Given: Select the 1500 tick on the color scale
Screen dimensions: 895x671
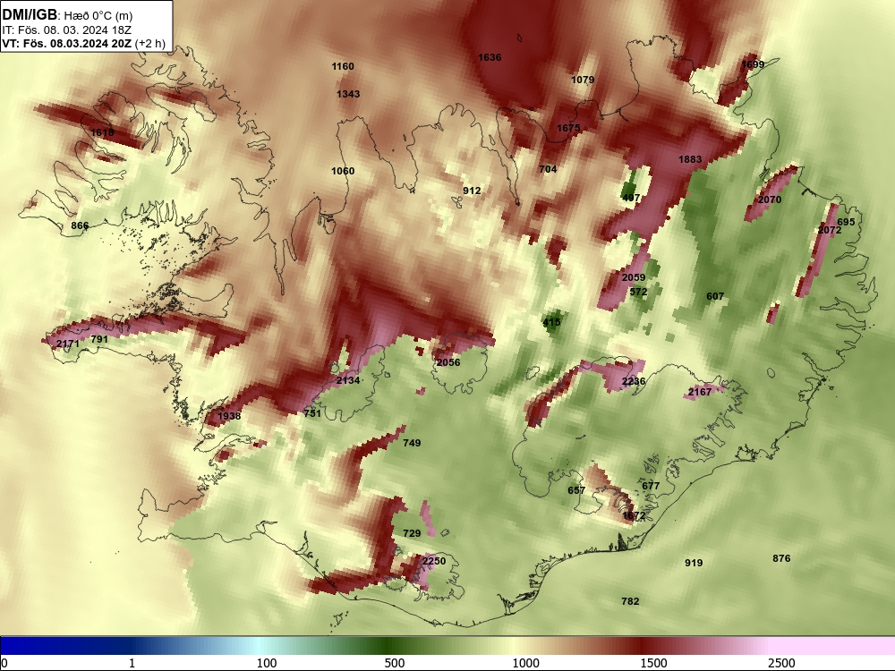Looking at the screenshot, I should point(653,663).
